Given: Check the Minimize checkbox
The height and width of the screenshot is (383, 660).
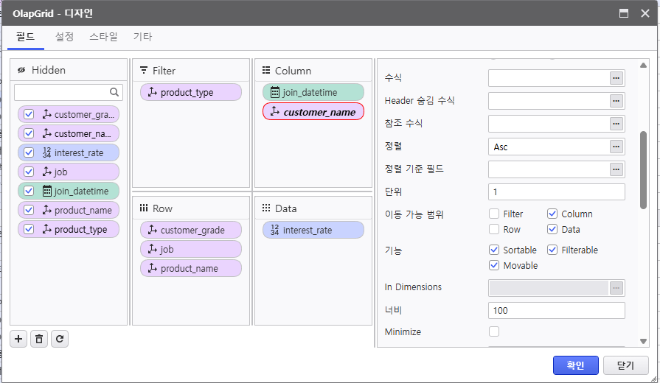Looking at the screenshot, I should coord(494,331).
